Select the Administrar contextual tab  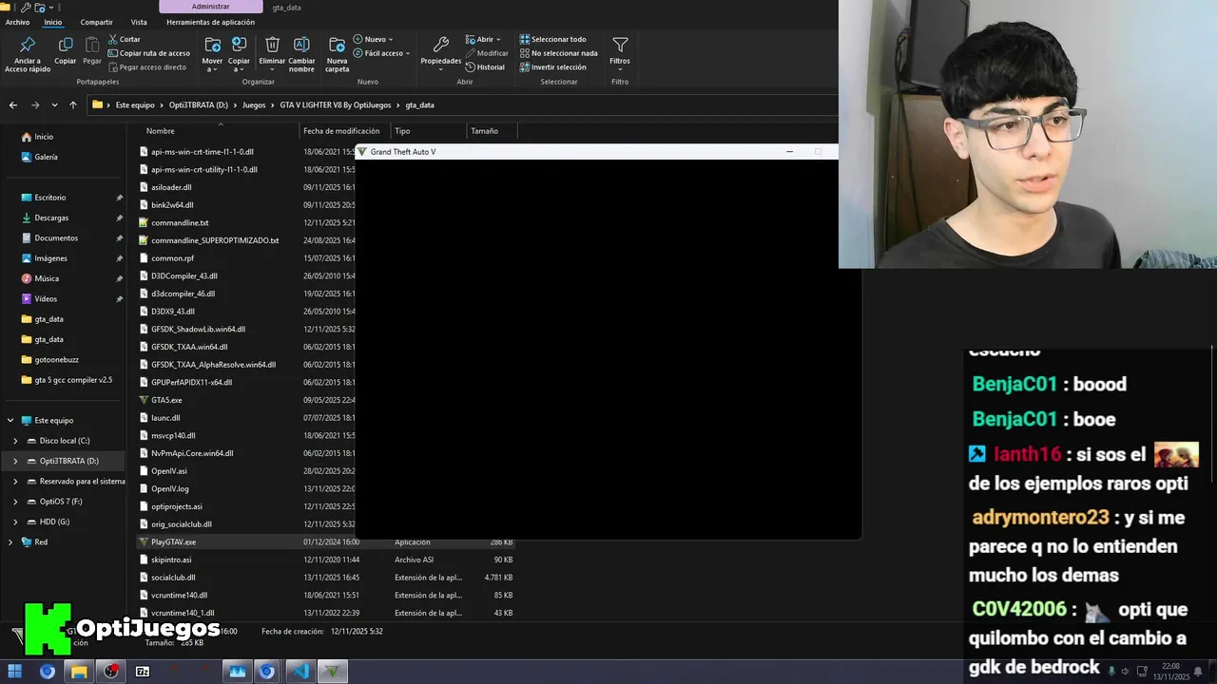coord(210,7)
